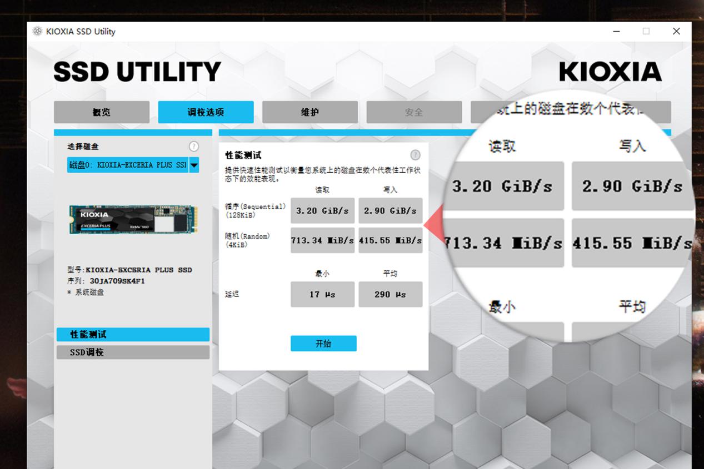Click the SSD UTILITY heading logo
The width and height of the screenshot is (704, 469).
[x=137, y=72]
